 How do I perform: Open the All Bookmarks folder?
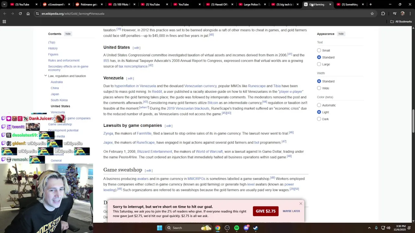pyautogui.click(x=401, y=22)
